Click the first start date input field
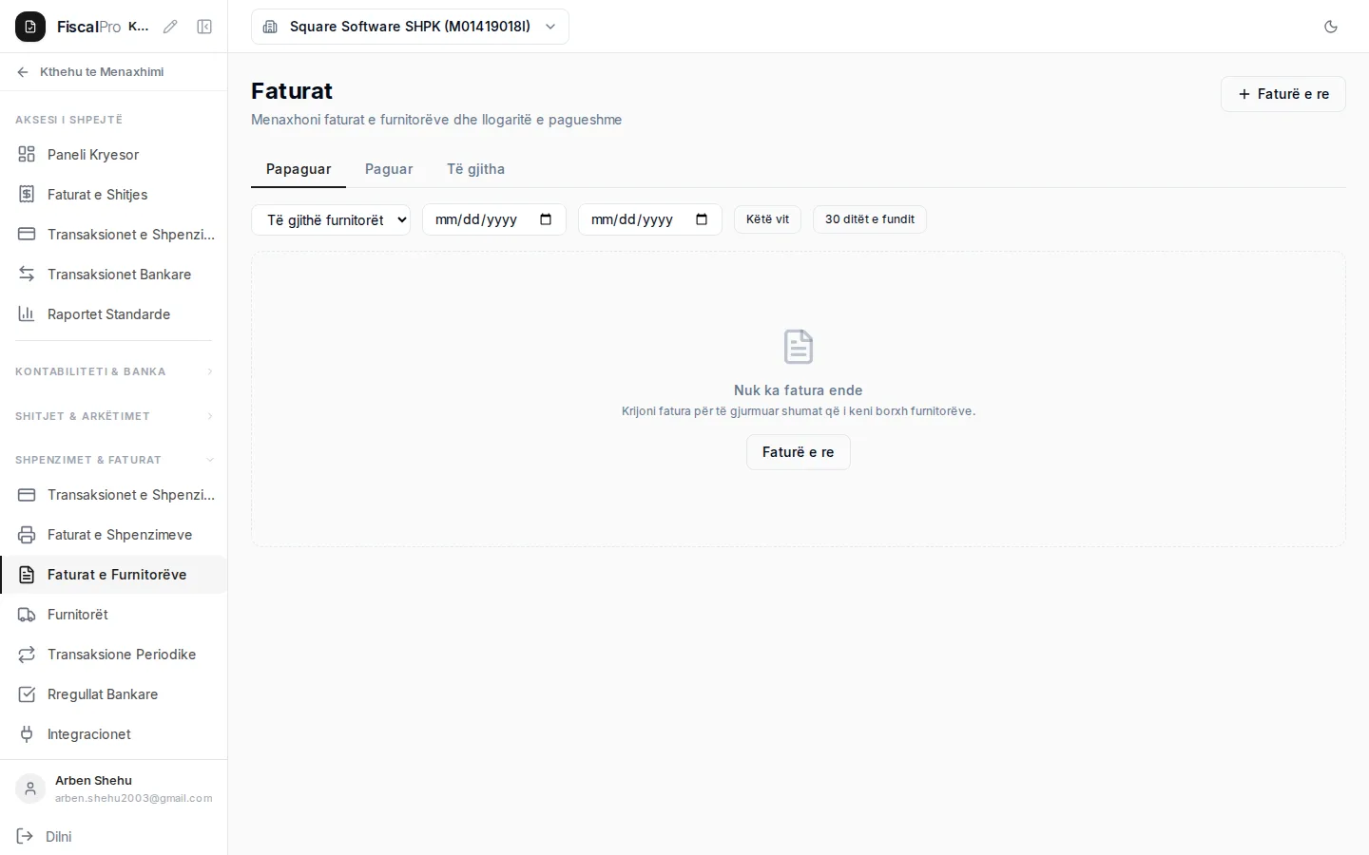This screenshot has width=1369, height=855. 494,219
